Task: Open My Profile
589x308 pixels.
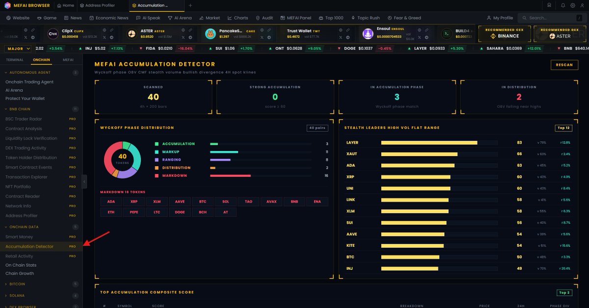Action: point(500,18)
